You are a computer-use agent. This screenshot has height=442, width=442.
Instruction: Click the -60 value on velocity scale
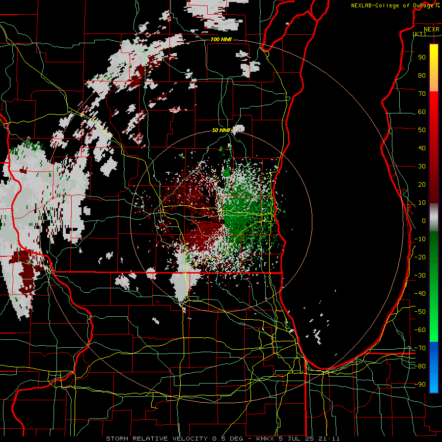(x=420, y=330)
